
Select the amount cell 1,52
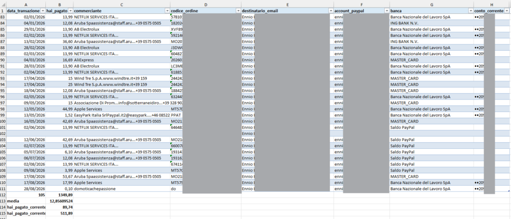pyautogui.click(x=60, y=115)
